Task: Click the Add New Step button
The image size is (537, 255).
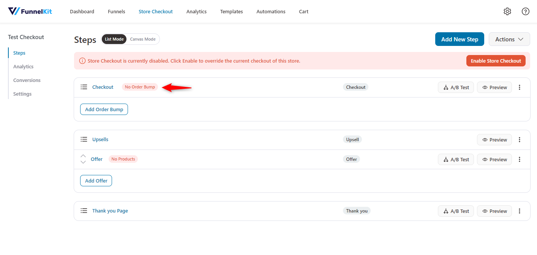Action: coord(460,39)
